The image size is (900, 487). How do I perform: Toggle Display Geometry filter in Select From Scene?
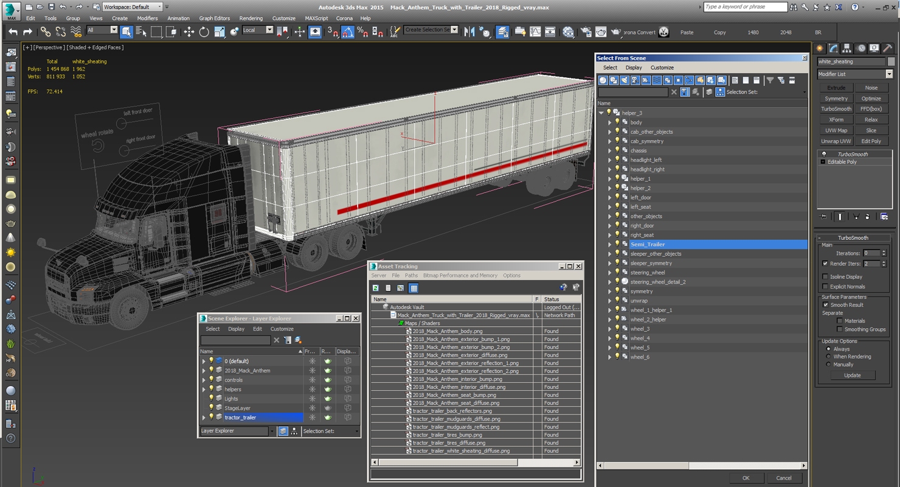[x=603, y=80]
